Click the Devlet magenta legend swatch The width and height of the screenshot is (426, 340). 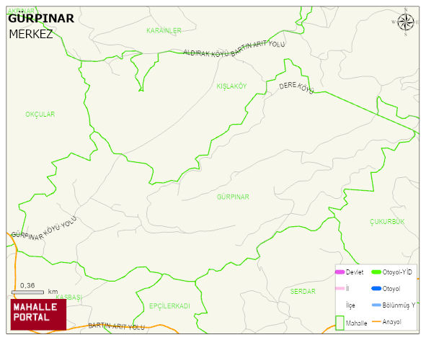pos(340,272)
